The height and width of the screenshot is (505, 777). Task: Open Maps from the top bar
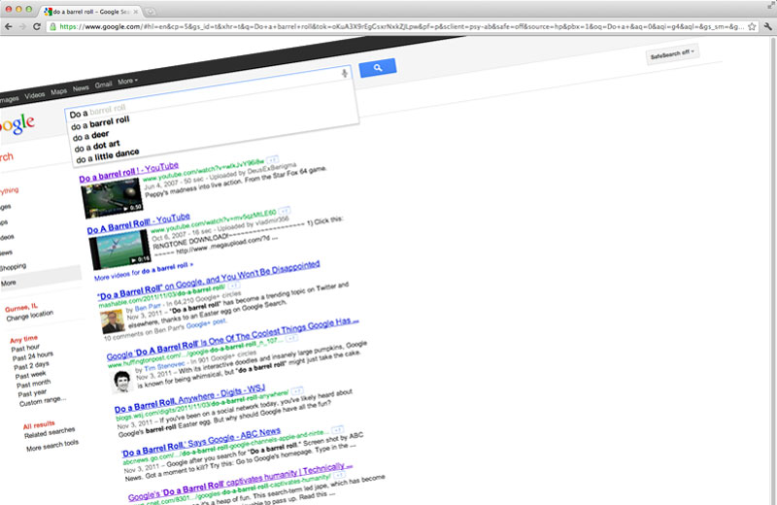[58, 91]
